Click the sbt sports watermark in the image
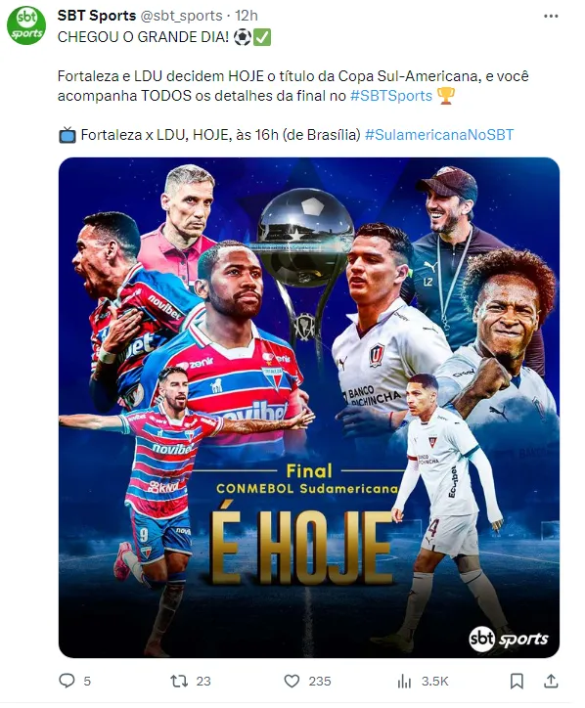Viewport: 585px width, 708px height. pos(509,639)
